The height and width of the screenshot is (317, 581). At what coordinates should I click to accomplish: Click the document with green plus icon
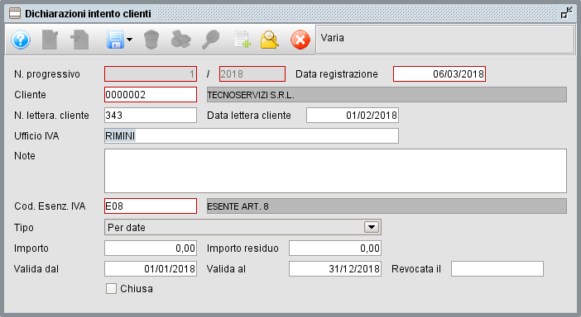242,40
